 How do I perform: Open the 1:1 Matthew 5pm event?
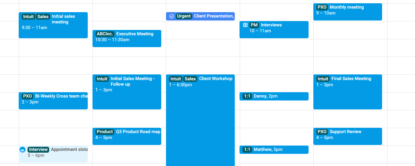coord(274,150)
